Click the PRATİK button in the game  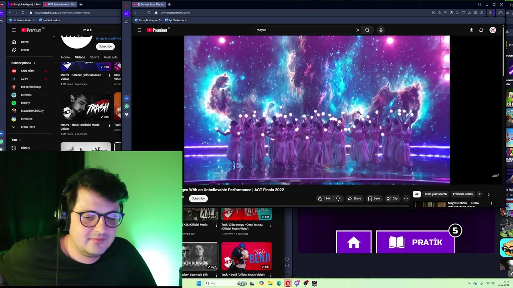pos(416,242)
